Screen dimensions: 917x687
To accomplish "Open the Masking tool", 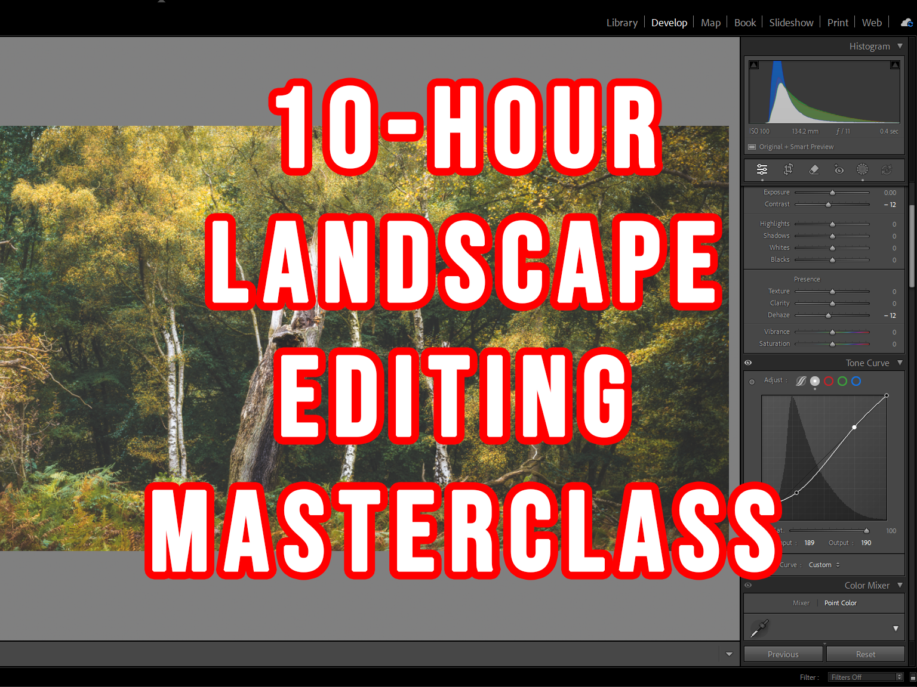I will pos(862,170).
